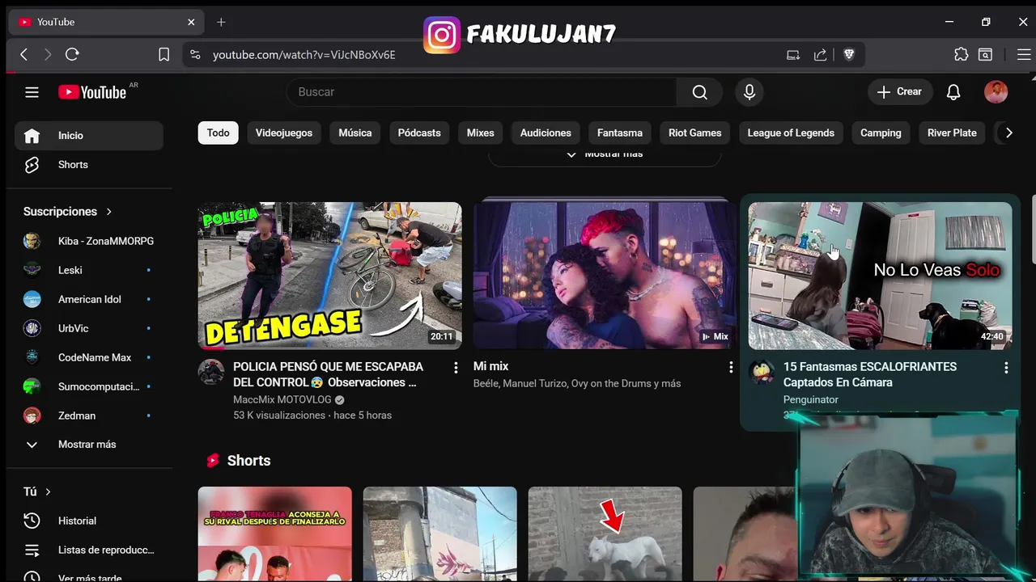Image resolution: width=1036 pixels, height=582 pixels.
Task: Select the Fantasma filter chip
Action: point(620,133)
